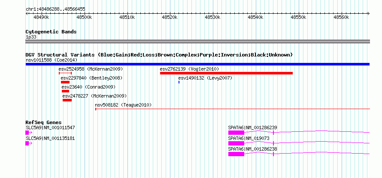Click the DGV Structural Variants track title

pos(159,55)
